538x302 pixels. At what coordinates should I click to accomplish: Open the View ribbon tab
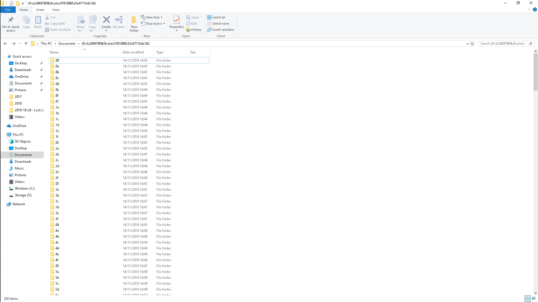(56, 10)
